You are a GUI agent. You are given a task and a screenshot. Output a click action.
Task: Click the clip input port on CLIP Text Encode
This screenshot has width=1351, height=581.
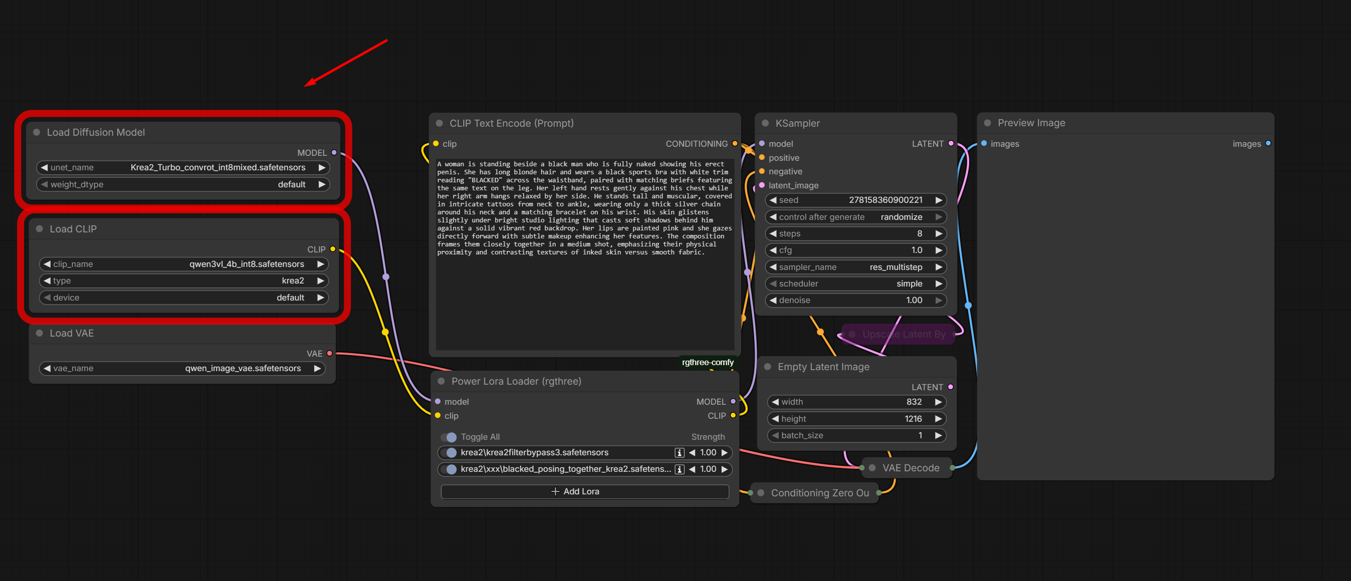436,144
